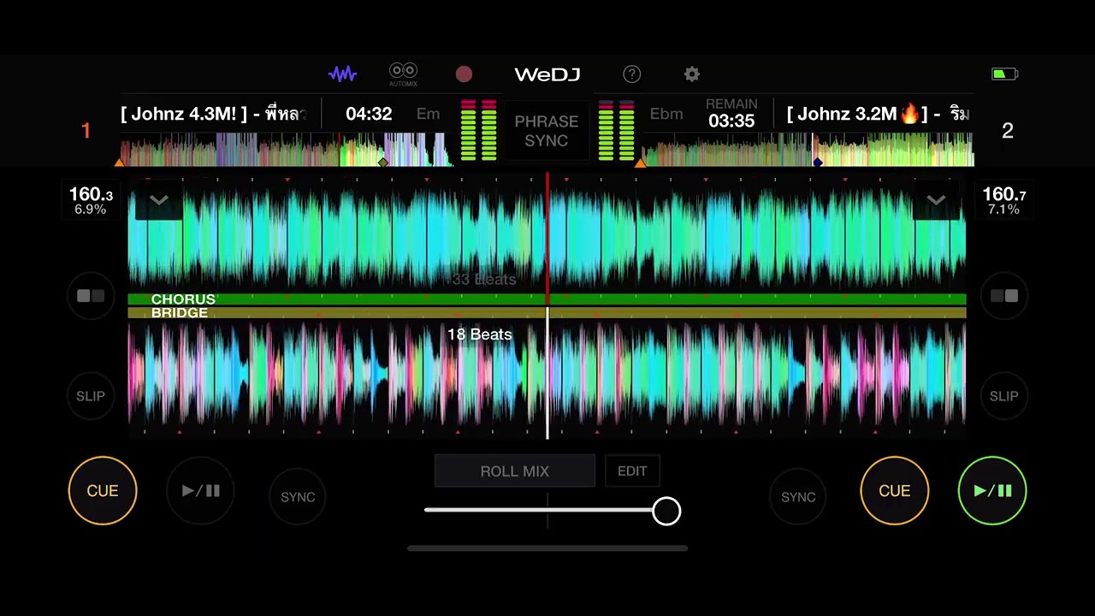The image size is (1095, 616).
Task: Open the EDIT button
Action: point(632,471)
